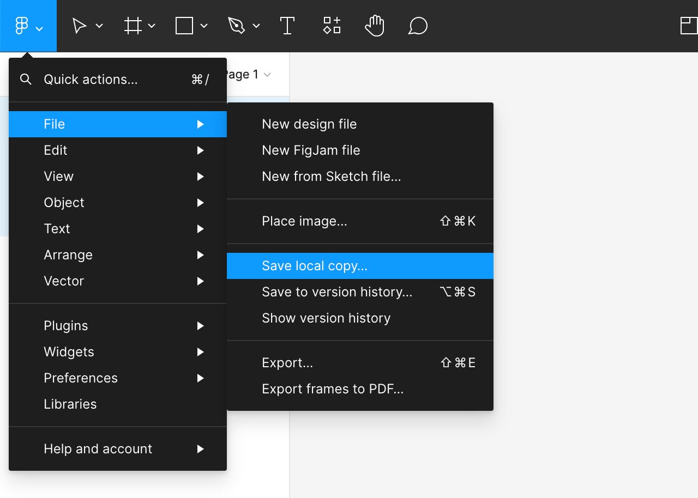Open the Frame tool options chevron

pos(152,26)
